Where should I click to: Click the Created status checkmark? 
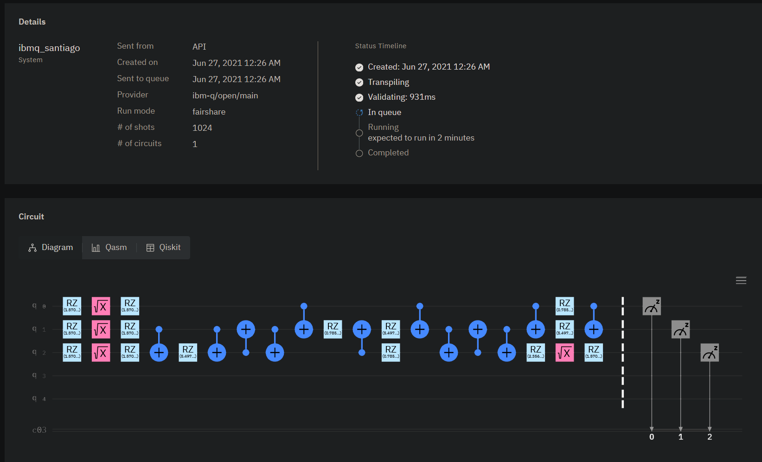[359, 67]
